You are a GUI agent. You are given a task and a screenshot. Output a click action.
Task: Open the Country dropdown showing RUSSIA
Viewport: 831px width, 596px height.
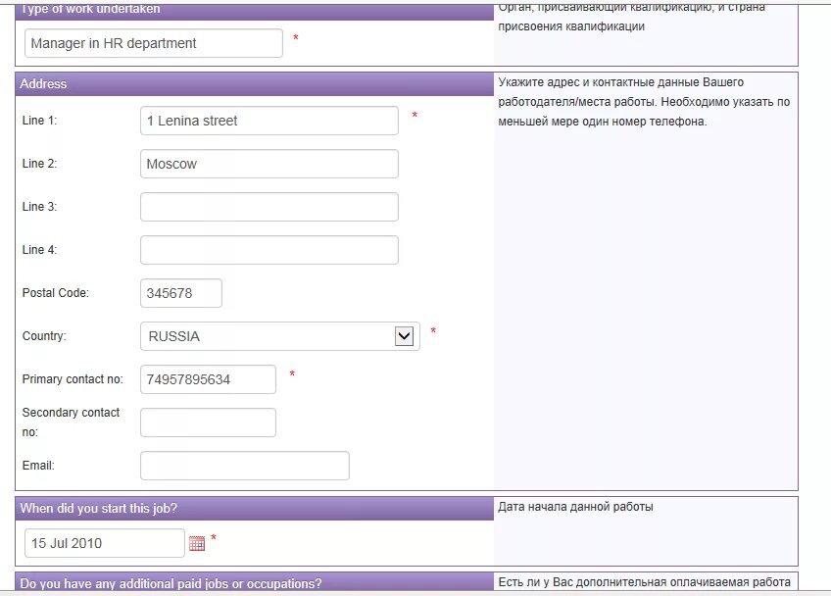(x=280, y=336)
